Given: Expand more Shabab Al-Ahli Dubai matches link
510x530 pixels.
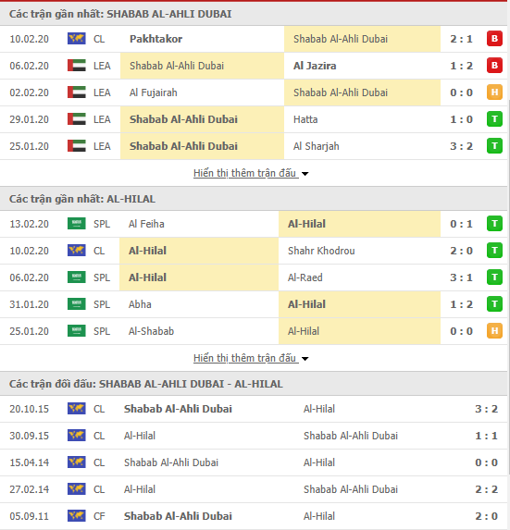Looking at the screenshot, I should click(245, 173).
